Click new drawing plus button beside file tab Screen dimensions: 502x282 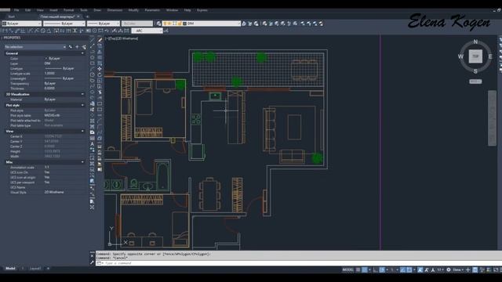click(87, 16)
